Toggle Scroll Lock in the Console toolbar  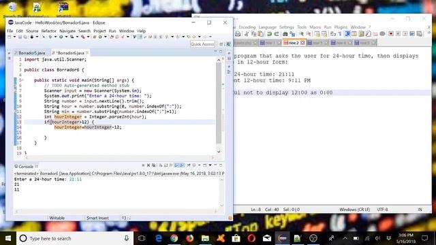click(x=166, y=165)
